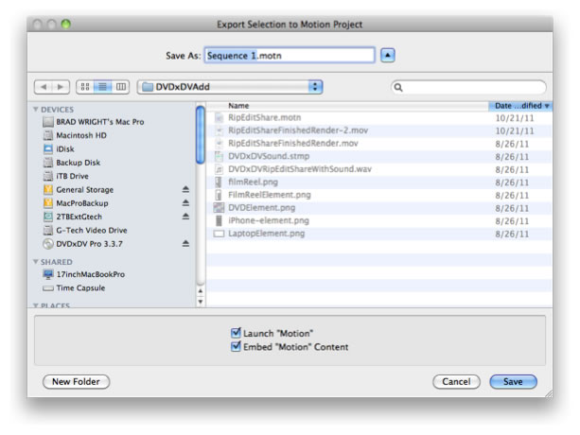Eject General Storage drive
The height and width of the screenshot is (435, 580).
[185, 189]
